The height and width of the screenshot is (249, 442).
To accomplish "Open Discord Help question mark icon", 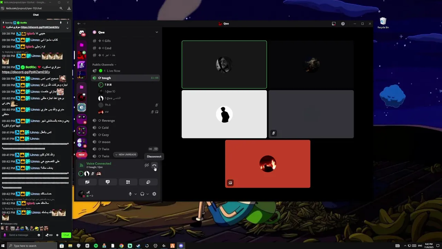I will coord(343,24).
